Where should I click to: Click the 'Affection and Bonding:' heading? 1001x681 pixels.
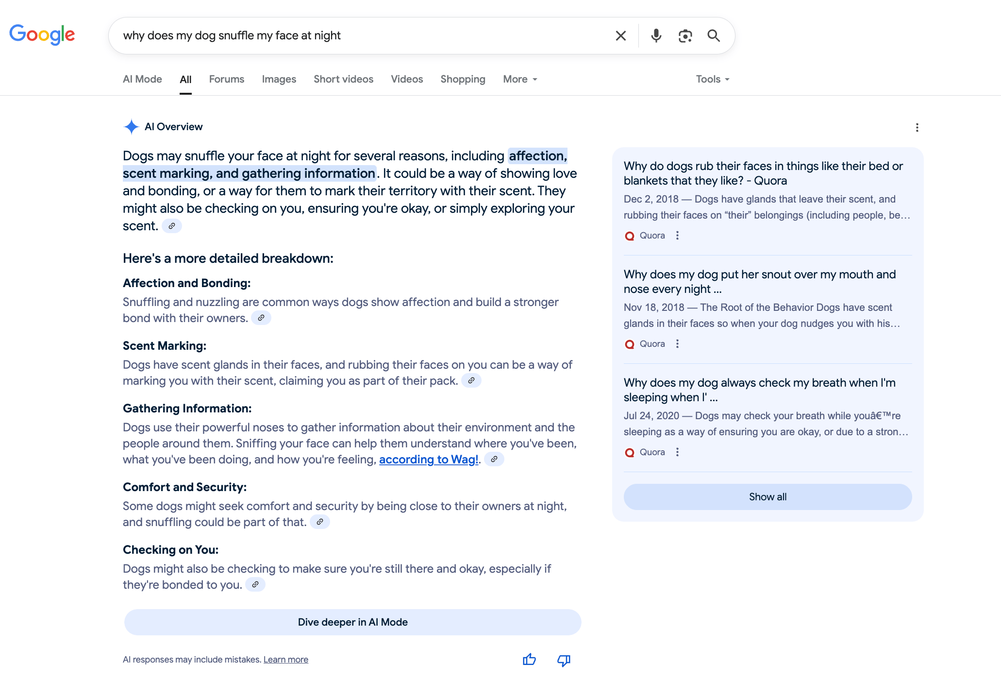coord(187,283)
